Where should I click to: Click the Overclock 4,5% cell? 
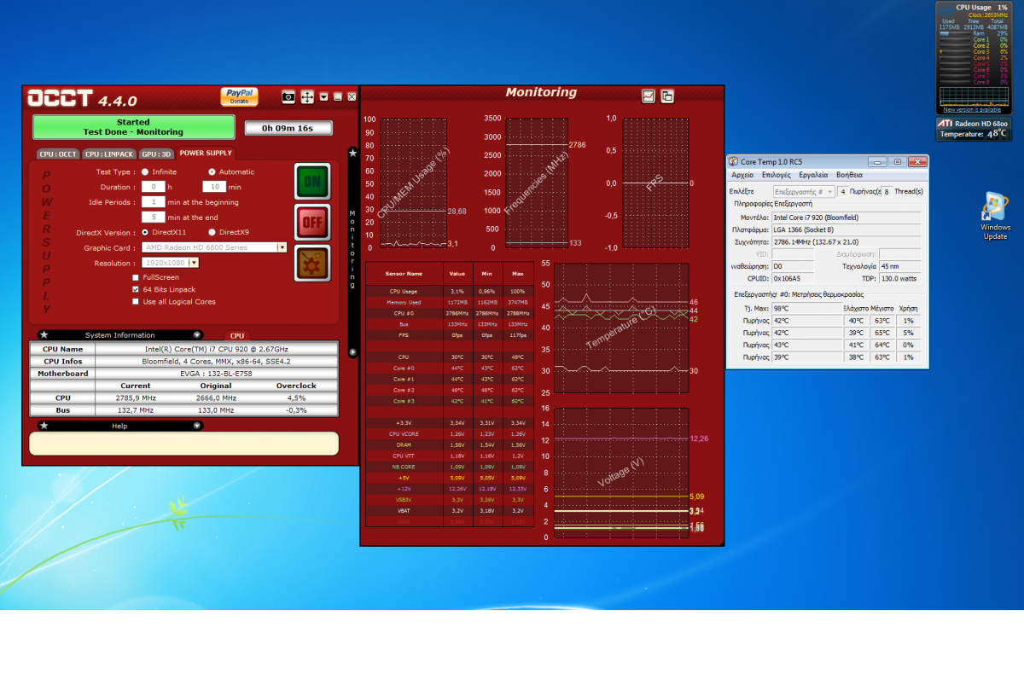click(296, 398)
